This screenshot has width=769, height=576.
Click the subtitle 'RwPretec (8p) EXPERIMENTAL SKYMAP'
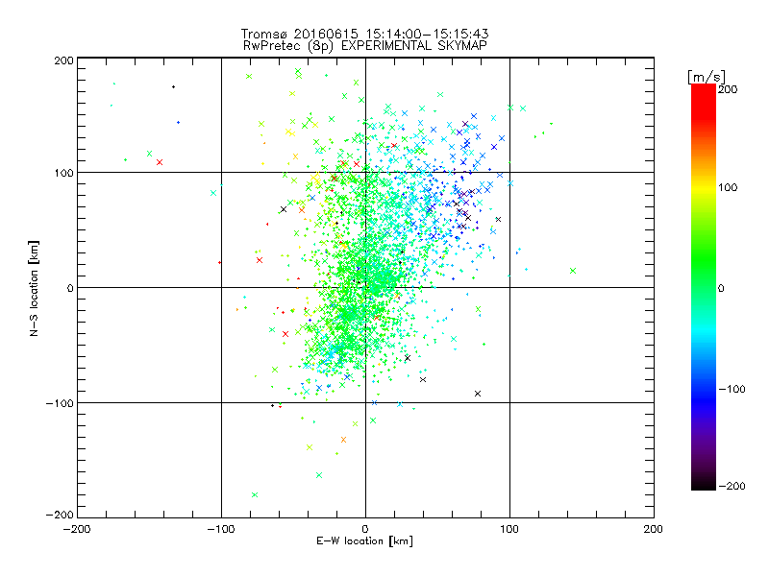coord(365,46)
